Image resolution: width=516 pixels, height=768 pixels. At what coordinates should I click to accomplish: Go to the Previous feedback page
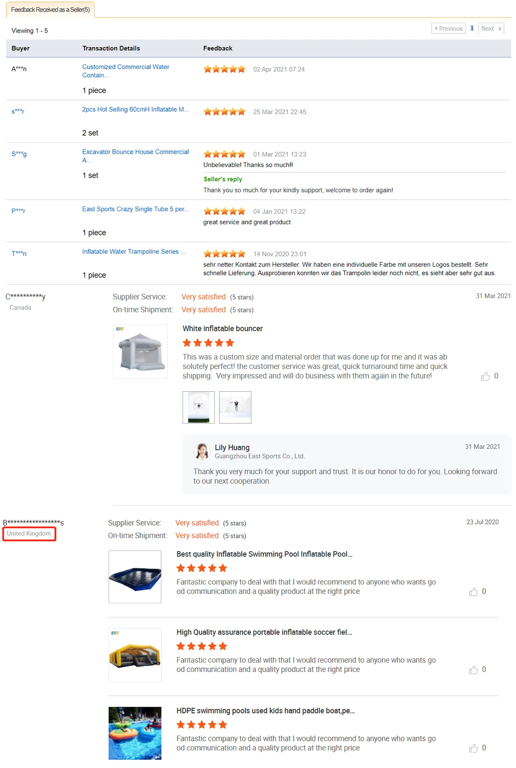click(449, 28)
